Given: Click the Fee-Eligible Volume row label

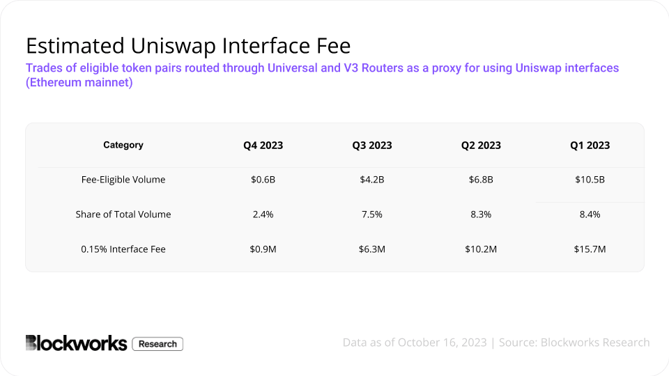Looking at the screenshot, I should (123, 180).
